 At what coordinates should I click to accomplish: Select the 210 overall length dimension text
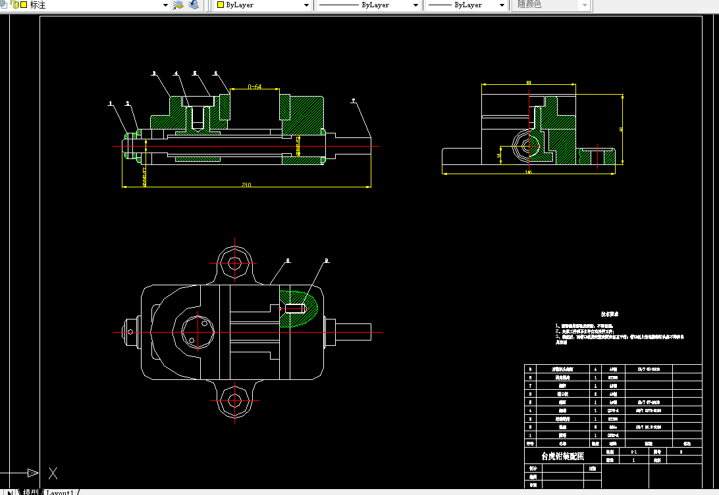(246, 185)
